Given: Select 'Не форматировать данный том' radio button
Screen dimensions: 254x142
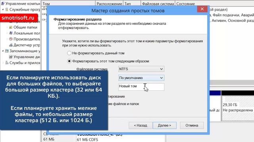Looking at the screenshot, I should [x=69, y=53].
